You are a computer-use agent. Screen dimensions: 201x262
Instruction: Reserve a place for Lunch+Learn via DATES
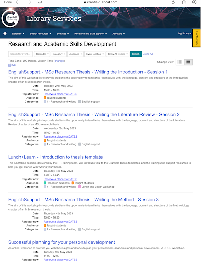[x=61, y=179]
